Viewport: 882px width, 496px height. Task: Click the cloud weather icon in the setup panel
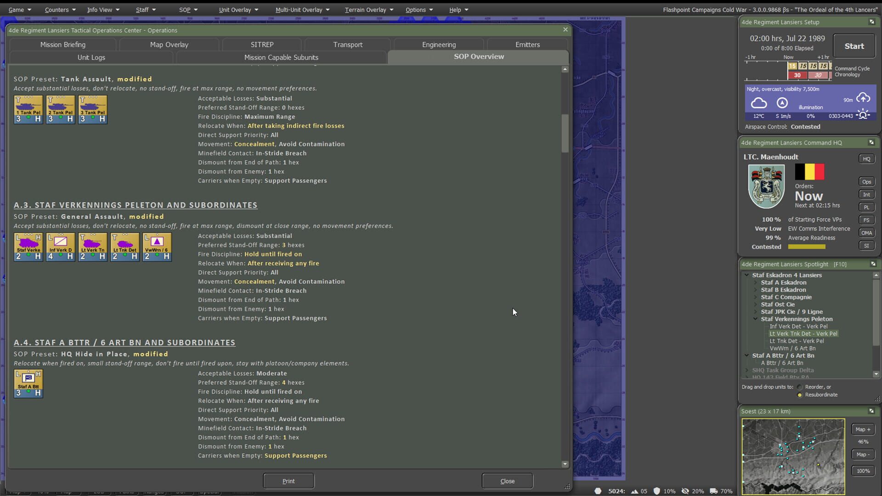(x=759, y=103)
